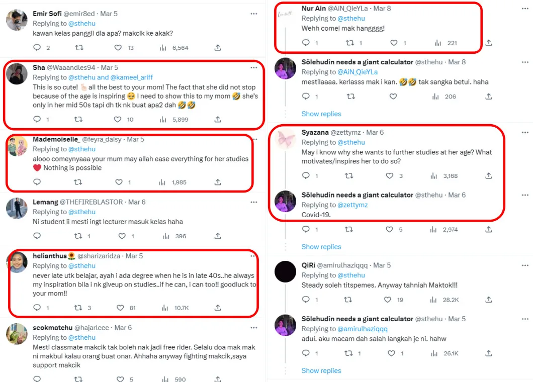Viewport: 533px width, 382px height.
Task: Show replies under the 'mestilaaaa' tweet
Action: [x=321, y=114]
